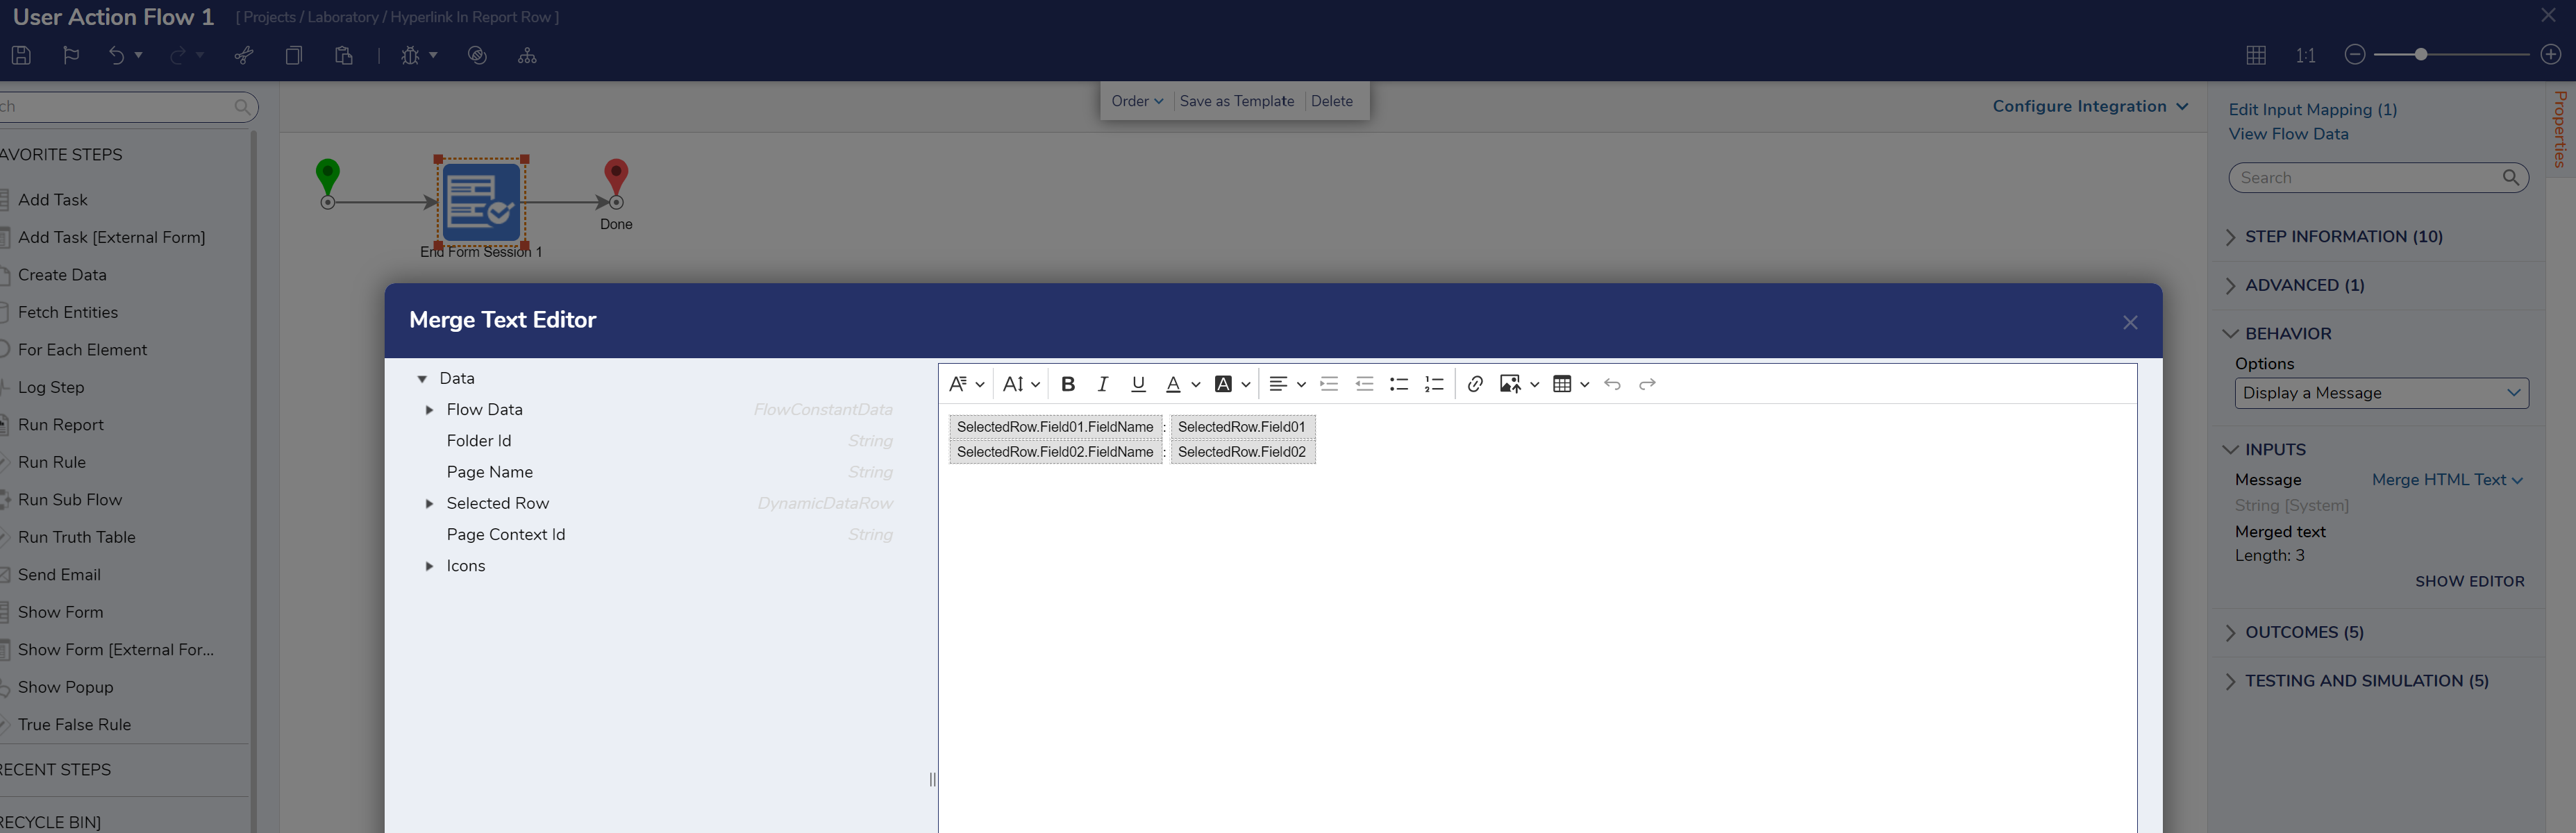Click the steps search magnifier icon
Image resolution: width=2576 pixels, height=833 pixels.
click(242, 107)
